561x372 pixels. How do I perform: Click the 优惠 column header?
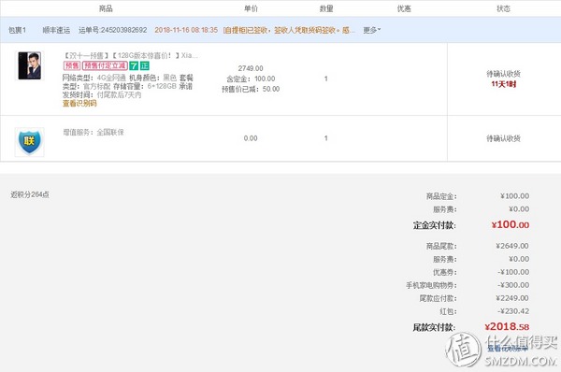[x=404, y=8]
